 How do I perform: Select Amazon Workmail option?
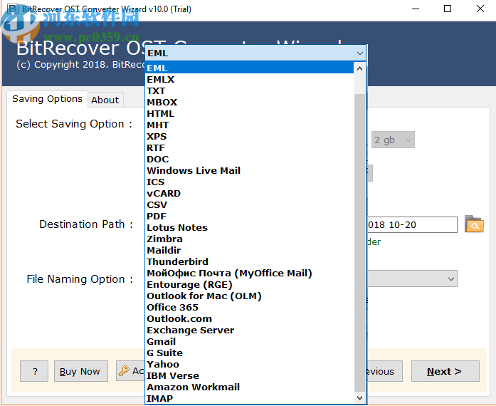point(249,387)
